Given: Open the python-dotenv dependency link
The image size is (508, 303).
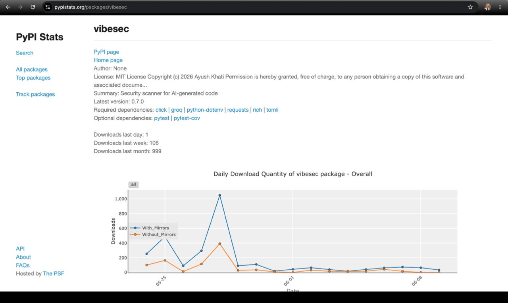Looking at the screenshot, I should click(x=205, y=110).
